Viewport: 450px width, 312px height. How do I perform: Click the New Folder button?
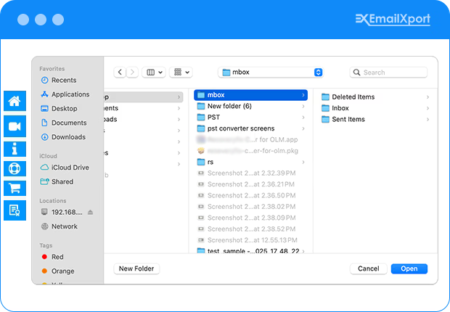136,268
